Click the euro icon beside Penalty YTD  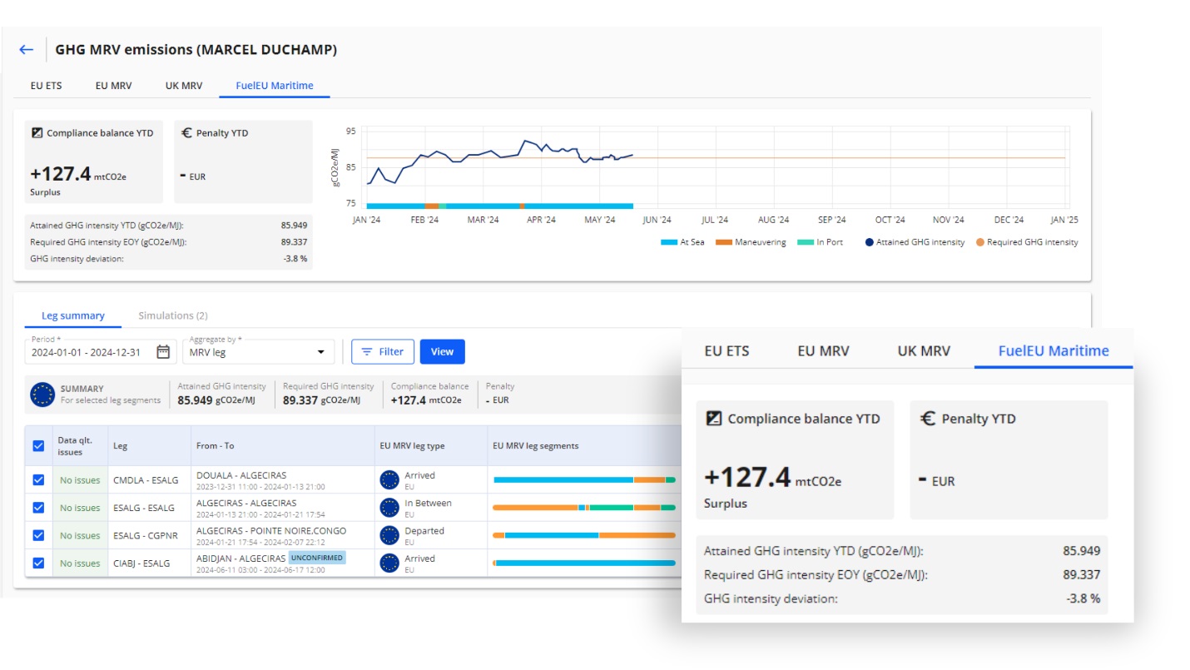pos(186,133)
